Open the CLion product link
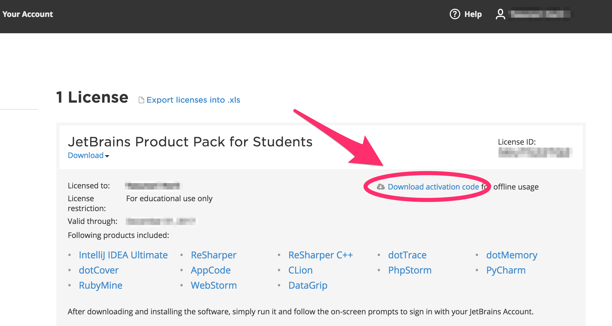 tap(301, 270)
